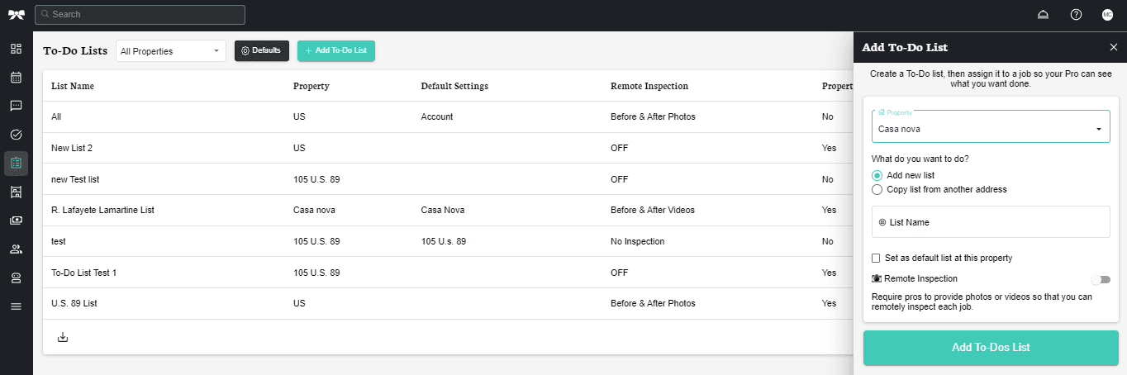Select the 'Add new list' radio option
Image resolution: width=1127 pixels, height=375 pixels.
tap(877, 175)
